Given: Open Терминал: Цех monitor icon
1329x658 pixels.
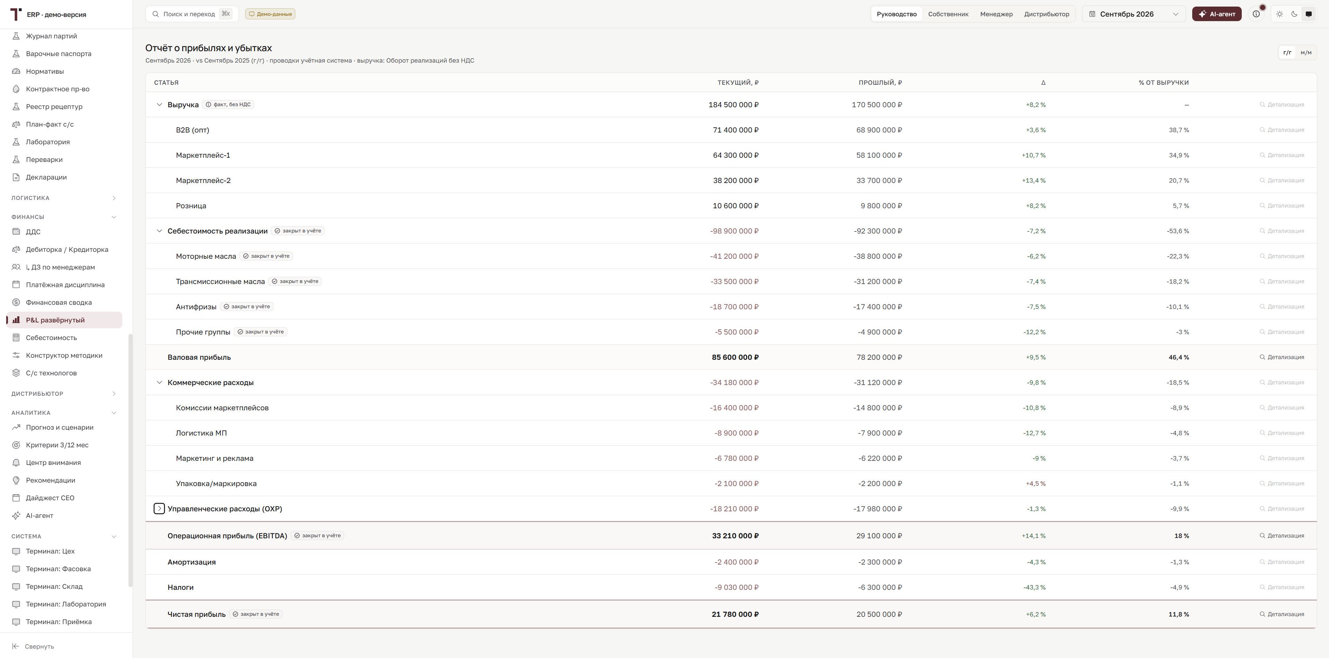Looking at the screenshot, I should 16,551.
